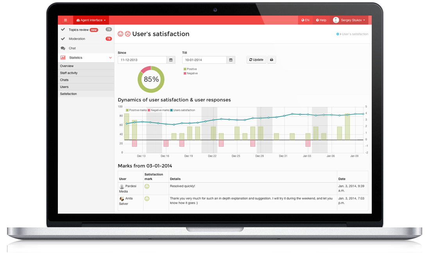
Task: Click Anita Solver avatar icon
Action: tap(122, 199)
